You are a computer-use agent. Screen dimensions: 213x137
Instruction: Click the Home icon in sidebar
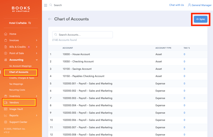point(6,34)
